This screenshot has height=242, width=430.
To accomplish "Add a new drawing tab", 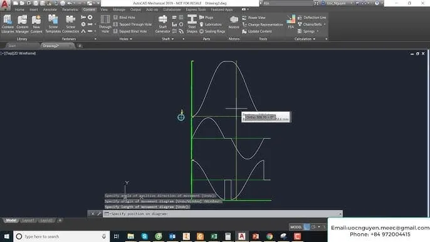I will coord(80,46).
